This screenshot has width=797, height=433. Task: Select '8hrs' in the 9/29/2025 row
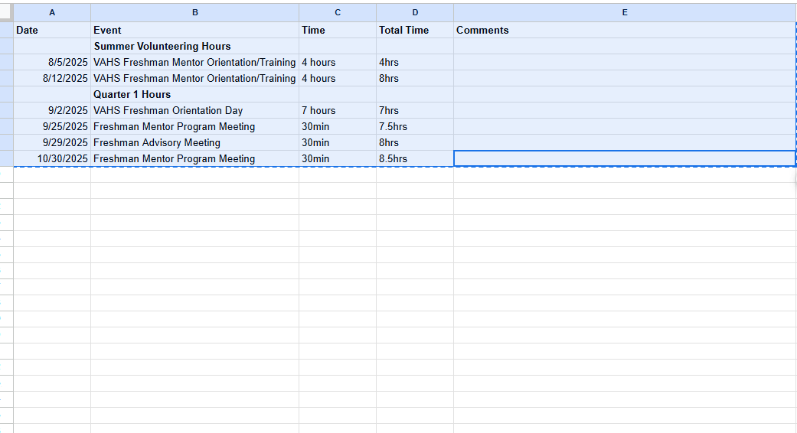415,142
